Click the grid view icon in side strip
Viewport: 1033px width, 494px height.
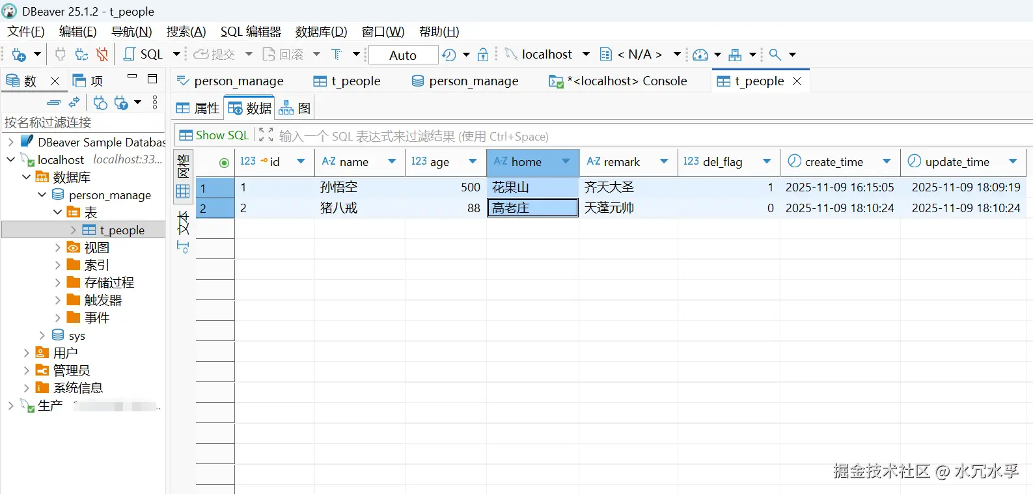click(x=183, y=191)
